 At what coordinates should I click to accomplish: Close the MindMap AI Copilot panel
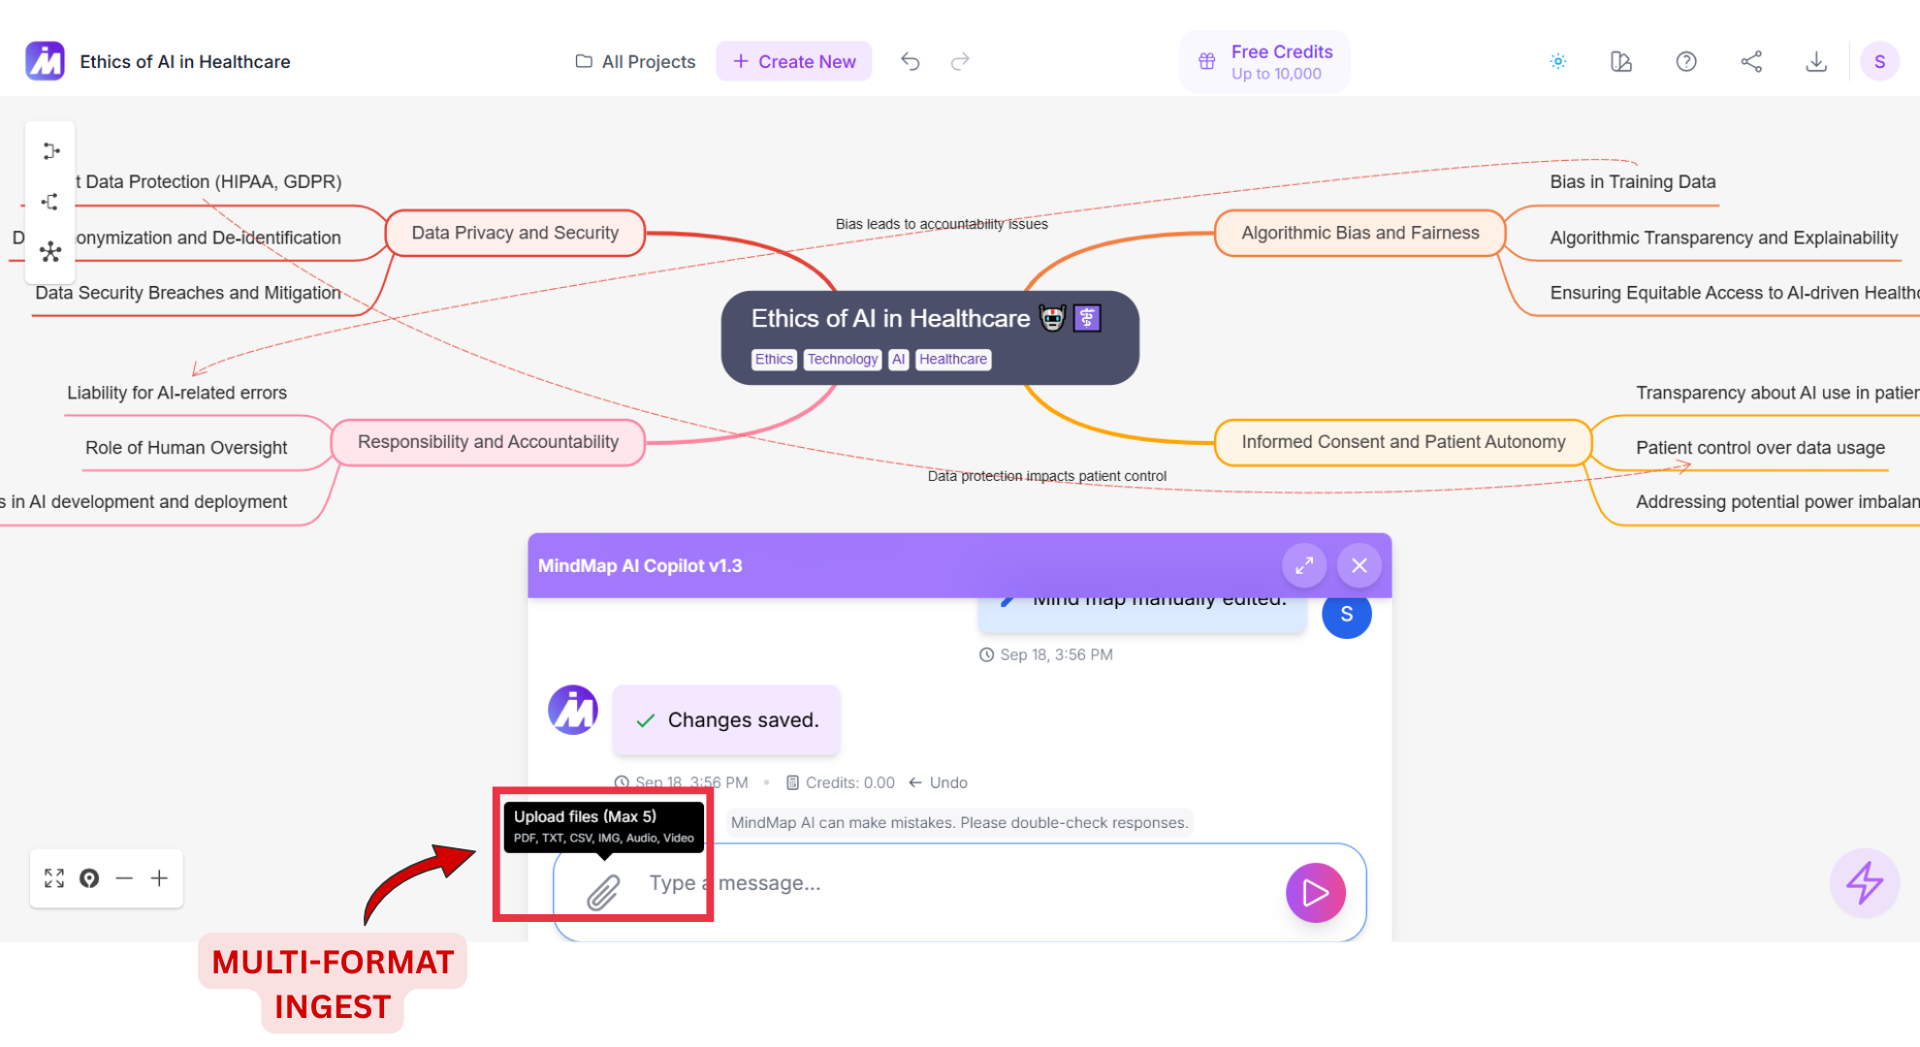(1359, 565)
